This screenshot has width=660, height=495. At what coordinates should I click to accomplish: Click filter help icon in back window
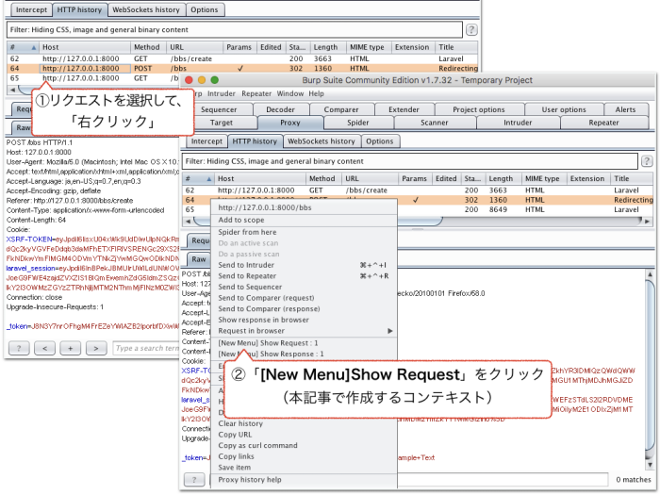(x=471, y=30)
